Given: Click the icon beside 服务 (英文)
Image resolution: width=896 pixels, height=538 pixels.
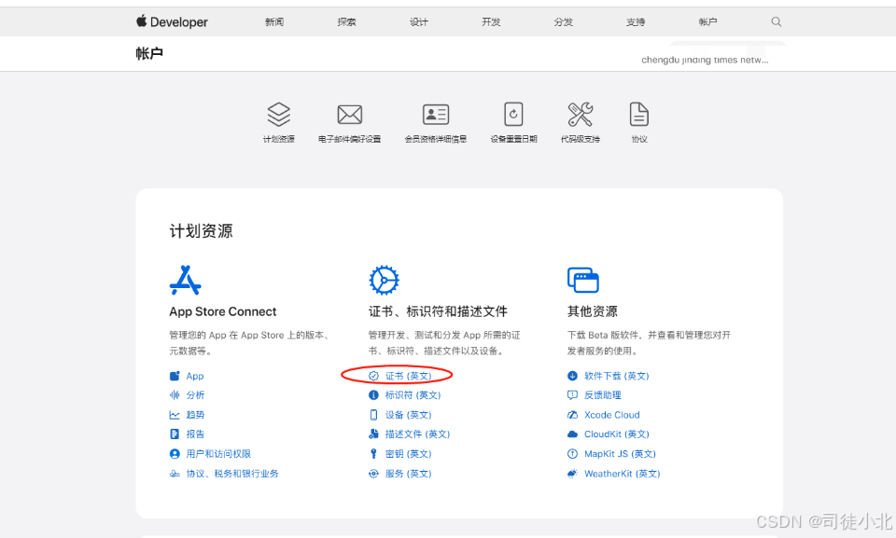Looking at the screenshot, I should coord(373,474).
